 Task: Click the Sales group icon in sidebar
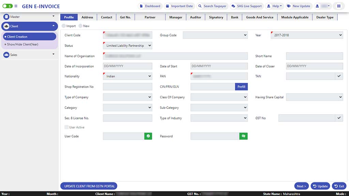[6, 55]
